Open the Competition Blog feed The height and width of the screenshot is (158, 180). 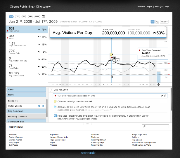pos(26,121)
